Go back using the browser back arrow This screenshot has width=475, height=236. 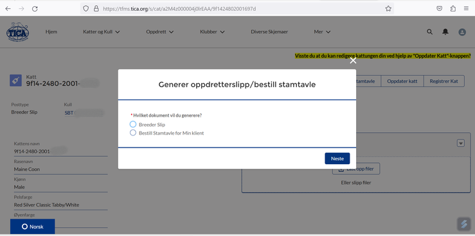click(8, 9)
